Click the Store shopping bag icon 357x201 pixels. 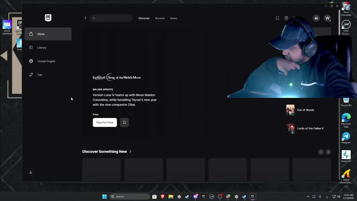click(31, 34)
